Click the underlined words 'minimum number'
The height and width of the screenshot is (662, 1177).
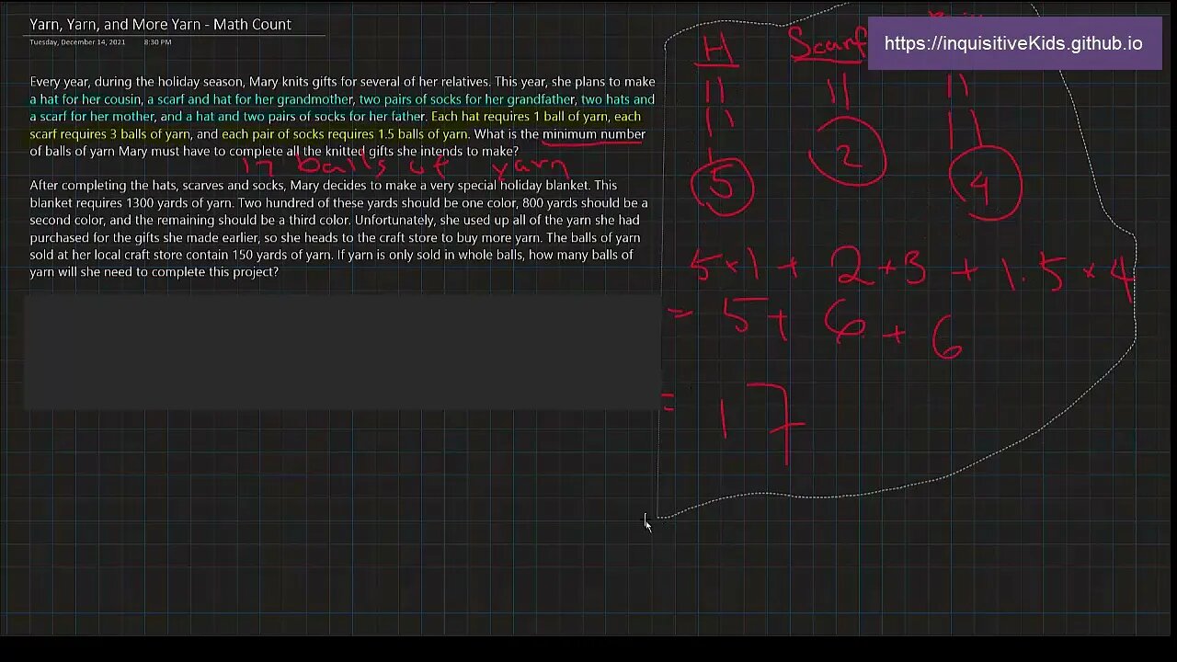(594, 134)
